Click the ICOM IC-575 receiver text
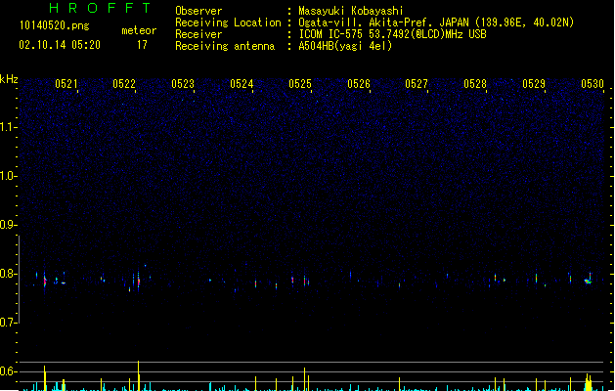 coord(393,34)
